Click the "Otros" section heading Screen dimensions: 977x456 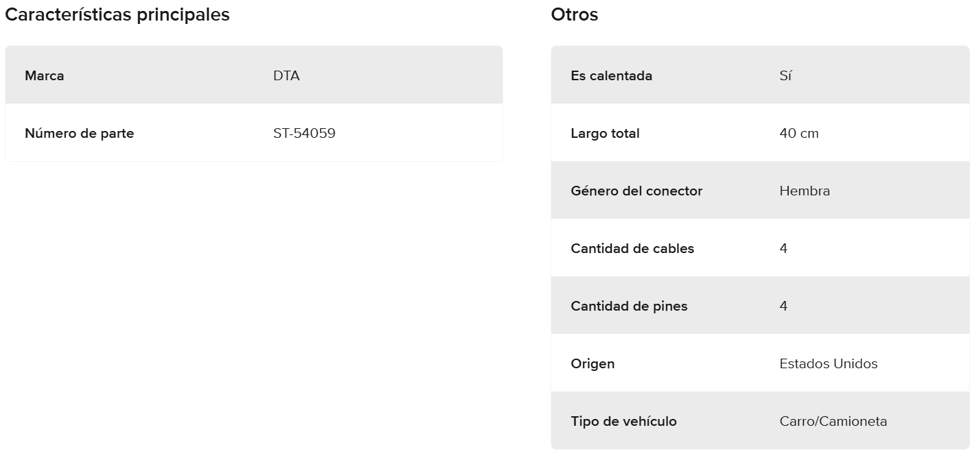pyautogui.click(x=574, y=15)
